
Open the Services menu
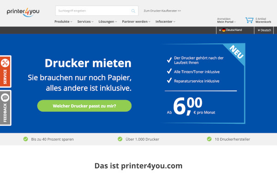[x=85, y=22]
